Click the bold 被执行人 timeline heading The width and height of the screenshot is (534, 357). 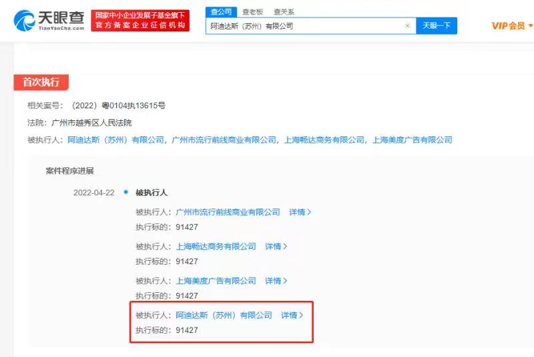152,193
